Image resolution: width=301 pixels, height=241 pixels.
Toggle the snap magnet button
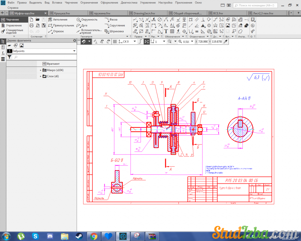[84, 42]
